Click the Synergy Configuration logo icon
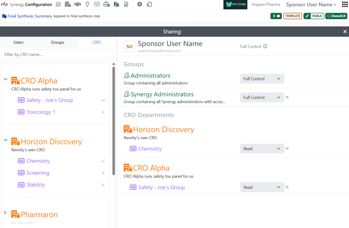The height and width of the screenshot is (228, 349). coord(4,4)
